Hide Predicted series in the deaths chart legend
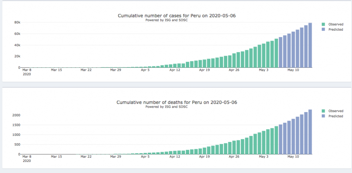The width and height of the screenshot is (352, 173). click(336, 116)
